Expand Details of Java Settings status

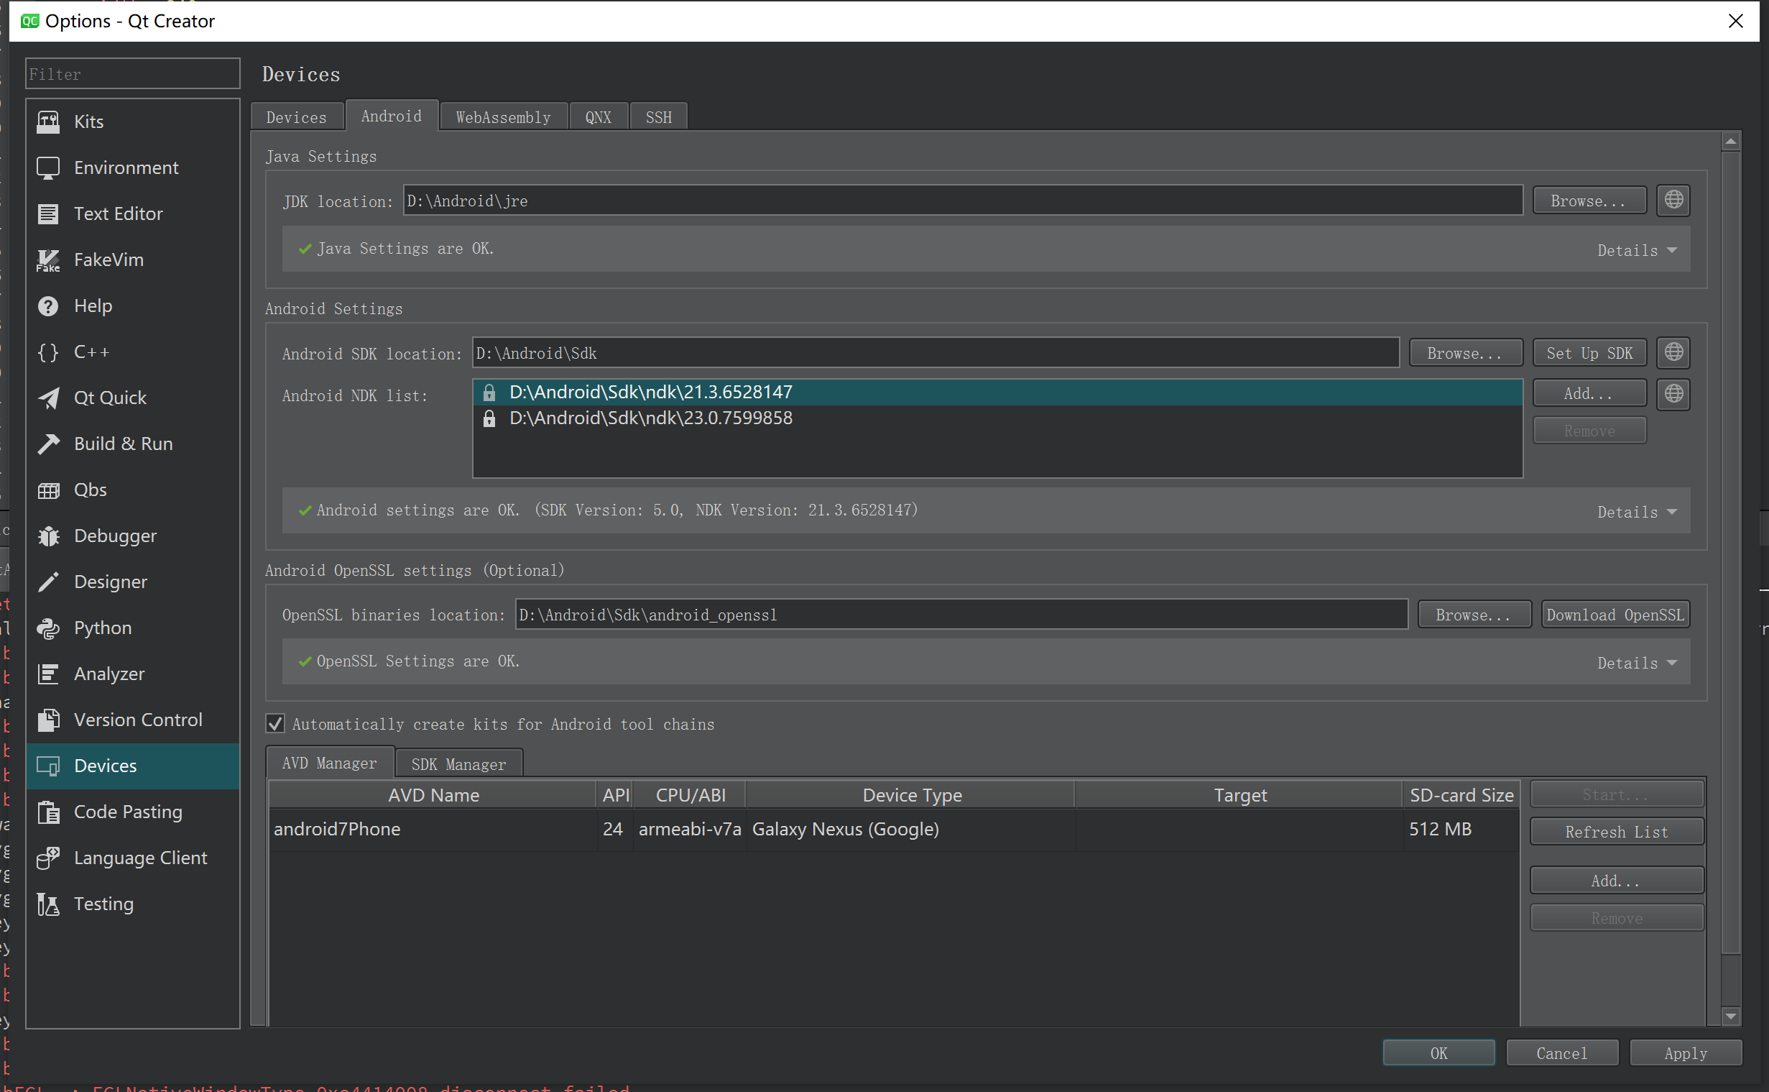(1636, 251)
